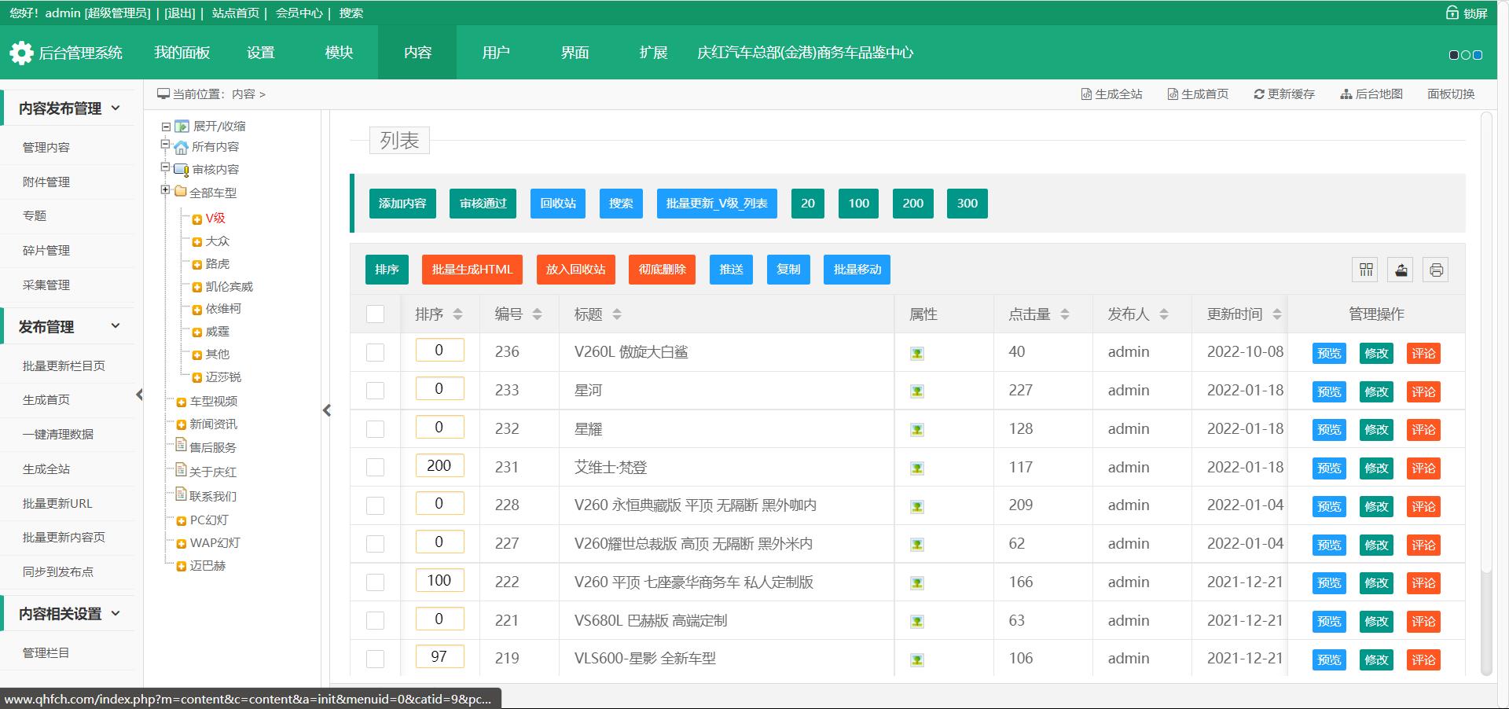This screenshot has height=709, width=1509.
Task: Click the column filter grid icon
Action: click(x=1366, y=270)
